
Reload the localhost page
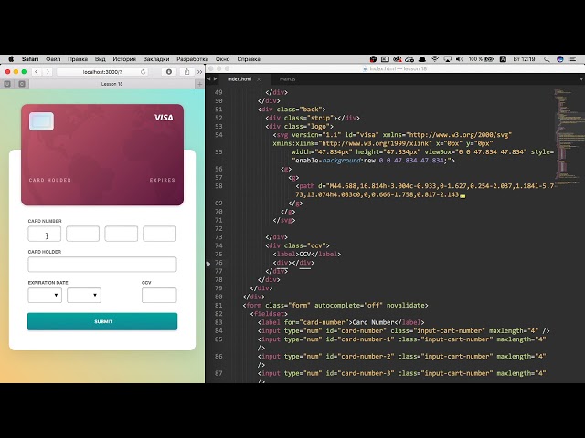(x=143, y=72)
